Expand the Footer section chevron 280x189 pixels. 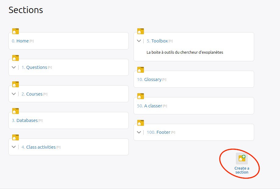point(139,132)
